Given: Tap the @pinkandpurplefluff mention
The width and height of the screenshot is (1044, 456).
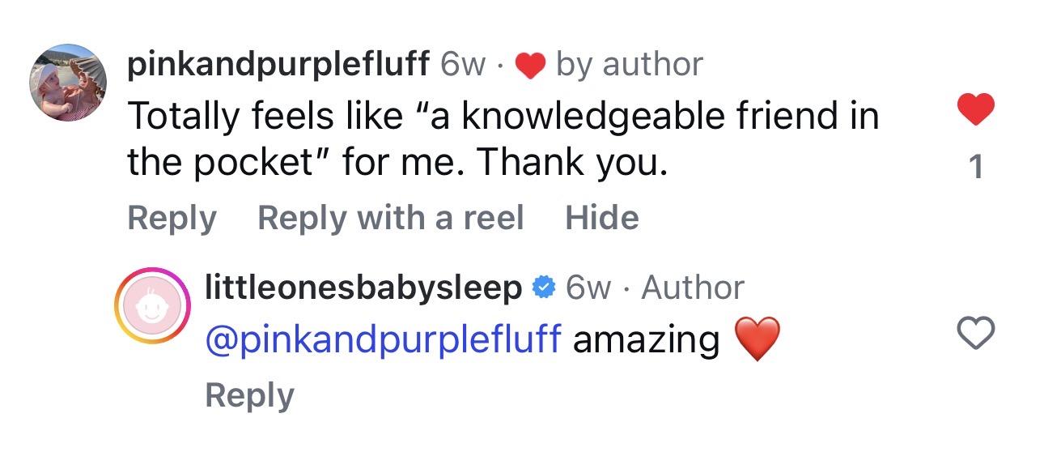Looking at the screenshot, I should point(384,339).
